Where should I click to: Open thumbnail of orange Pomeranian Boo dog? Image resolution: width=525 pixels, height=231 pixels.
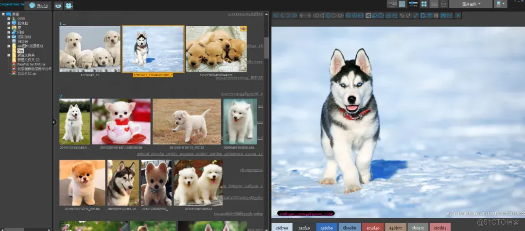pos(82,182)
